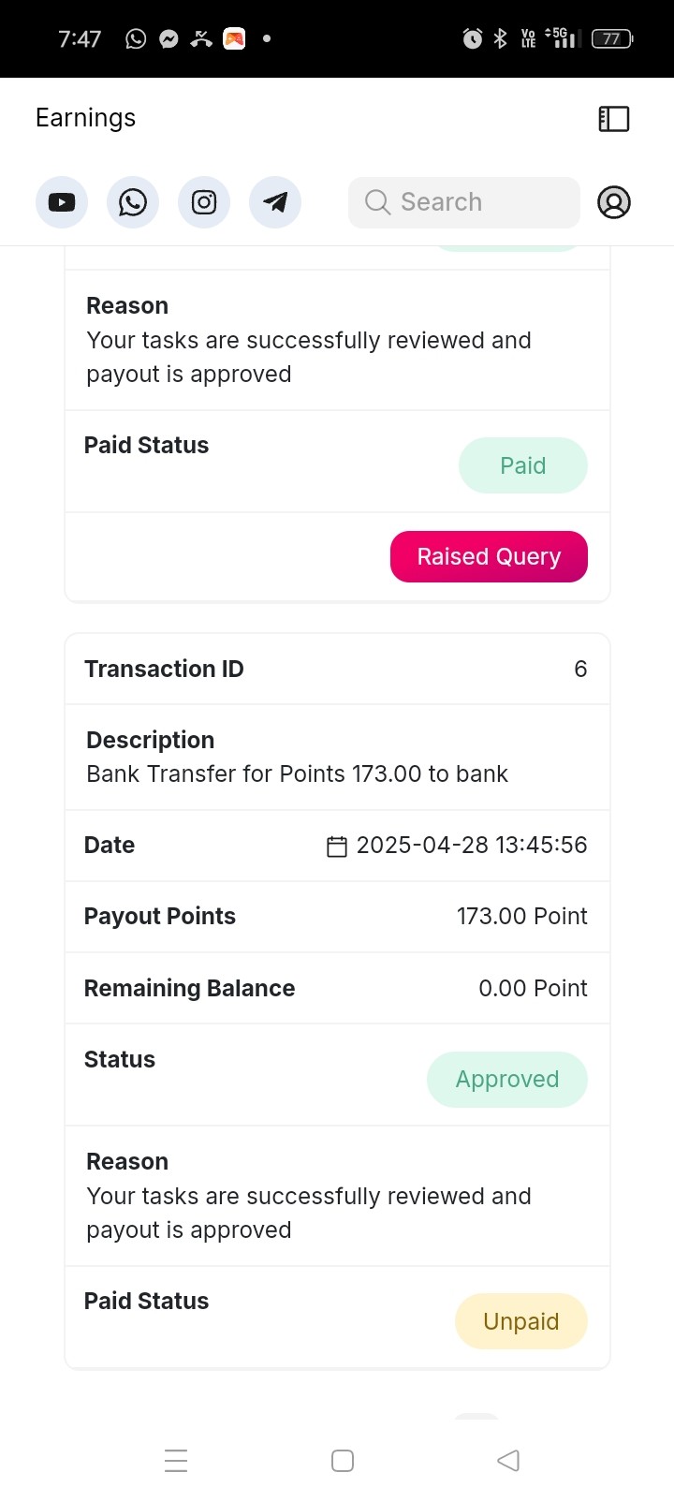Viewport: 674px width, 1502px height.
Task: Select the Transaction ID 6 row
Action: 337,669
